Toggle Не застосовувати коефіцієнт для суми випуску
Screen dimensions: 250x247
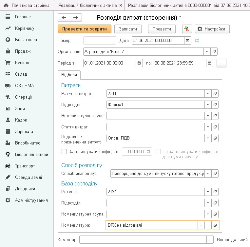(158, 151)
